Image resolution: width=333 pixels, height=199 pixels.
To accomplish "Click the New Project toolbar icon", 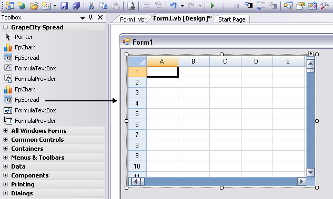I will click(x=10, y=6).
